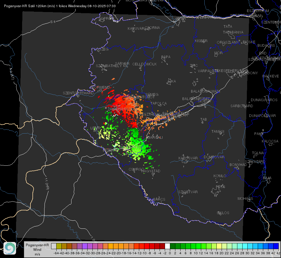Viewport: 281px width, 258px height.
Task: Click the BARCS town label on map
Action: (159, 199)
